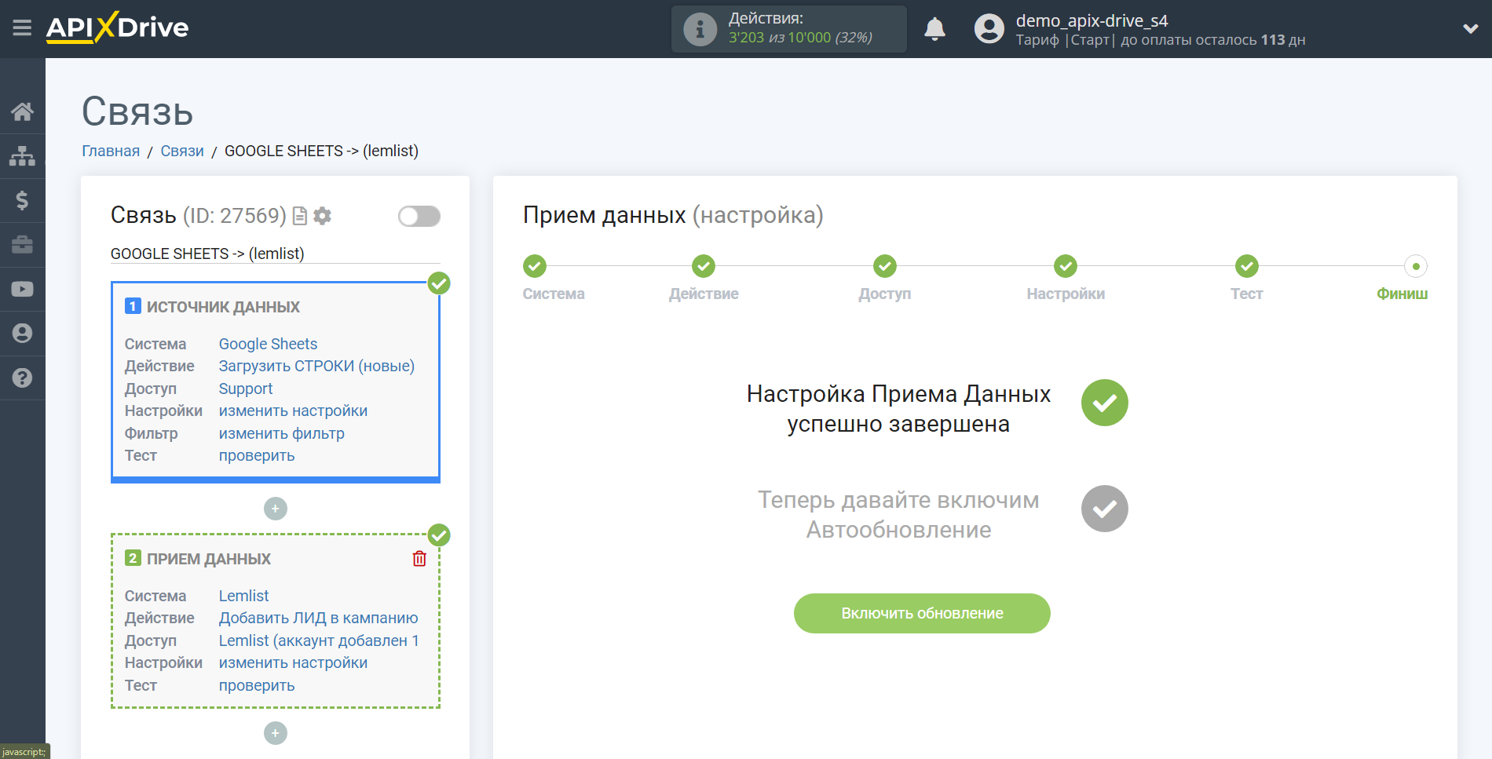Click receiver изменить настройки link
This screenshot has height=759, width=1492.
point(293,662)
